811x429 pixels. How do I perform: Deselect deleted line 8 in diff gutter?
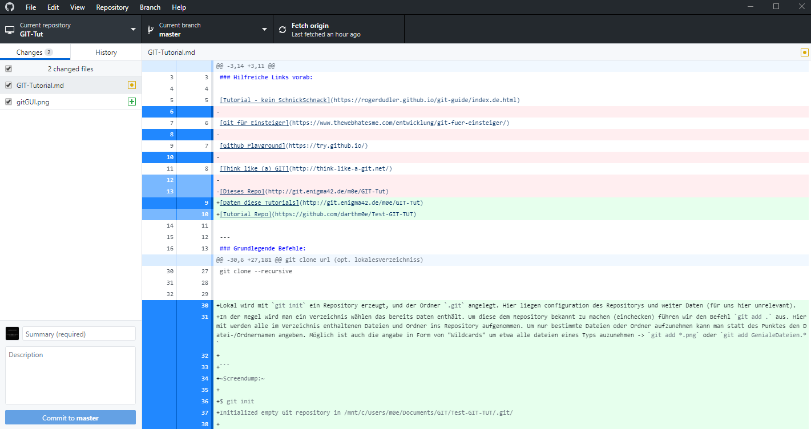(177, 134)
